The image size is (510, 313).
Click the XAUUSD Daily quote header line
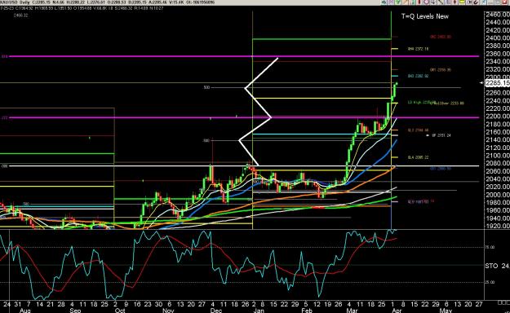point(108,2)
